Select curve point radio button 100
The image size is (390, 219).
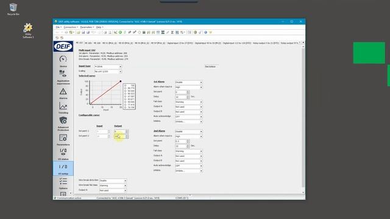[x=125, y=85]
